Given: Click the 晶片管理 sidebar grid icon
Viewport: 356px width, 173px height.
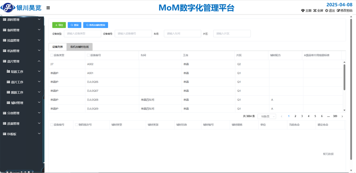Looking at the screenshot, I should pos(4,61).
